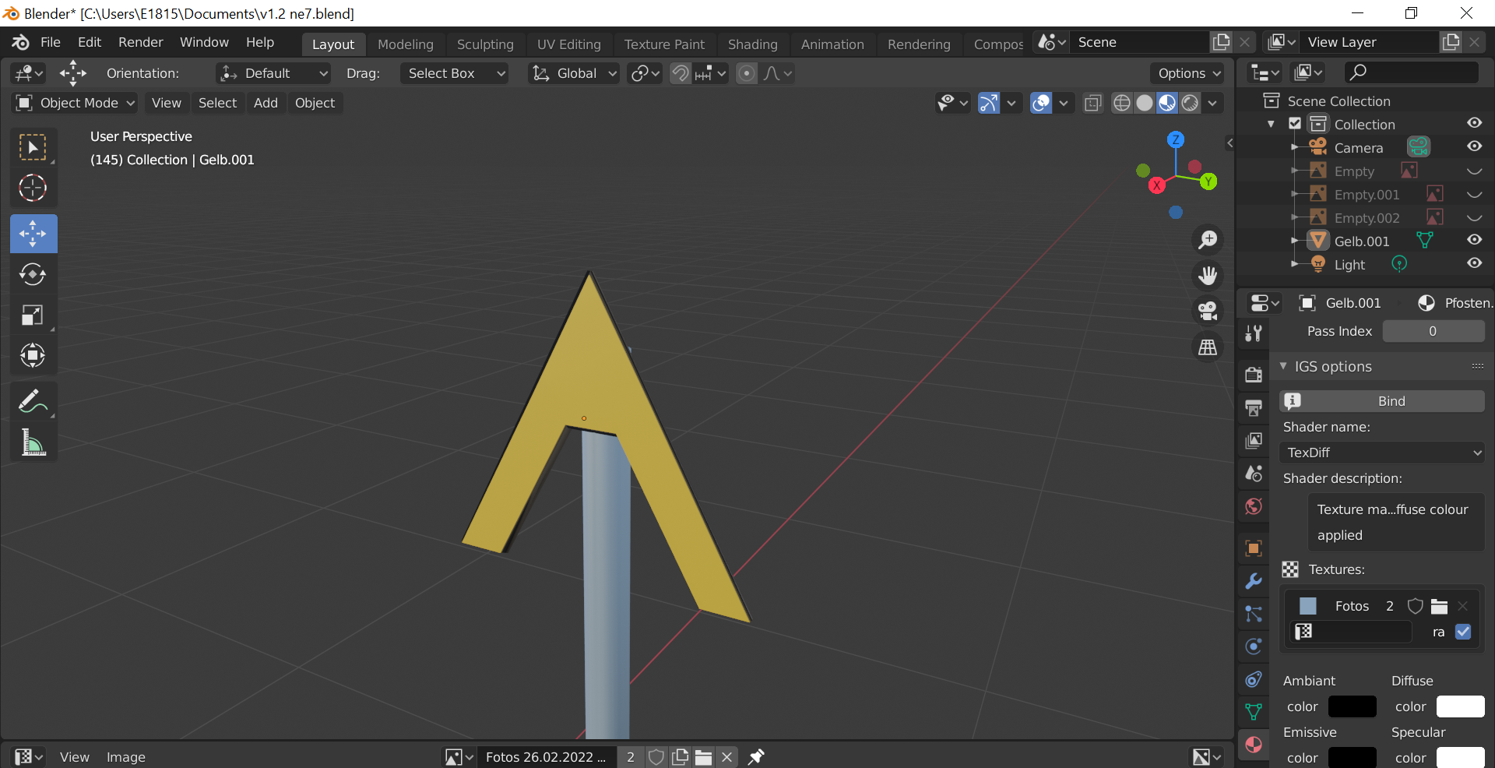Toggle visibility of the Light object
Viewport: 1495px width, 768px height.
[1474, 264]
